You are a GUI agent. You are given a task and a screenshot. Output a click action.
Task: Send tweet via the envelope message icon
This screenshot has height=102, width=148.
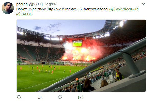[80, 97]
